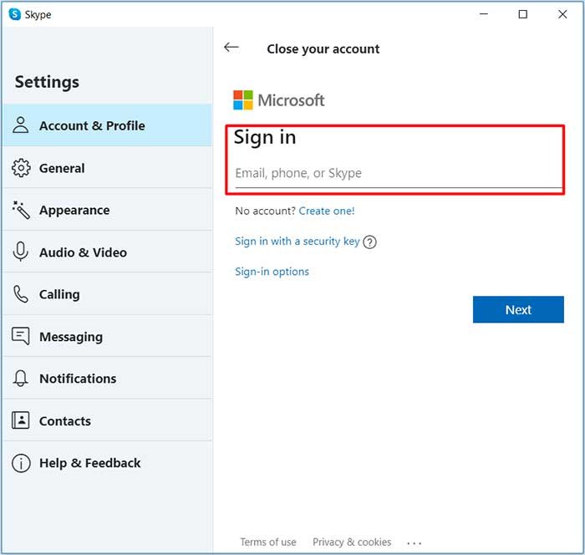Click the back arrow beside Close your account

(x=231, y=48)
